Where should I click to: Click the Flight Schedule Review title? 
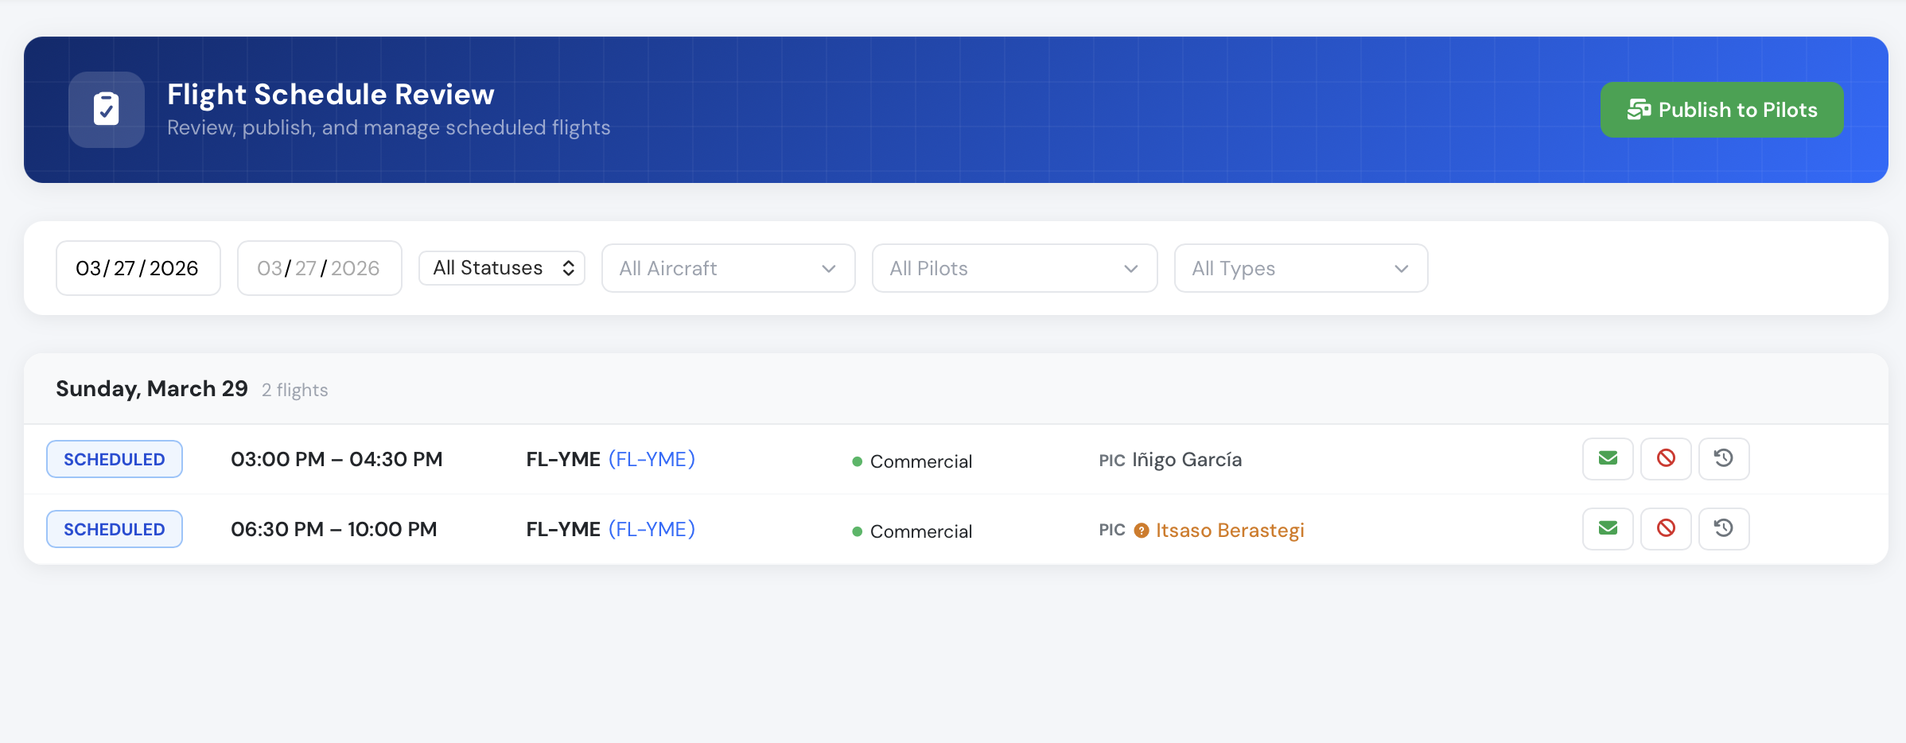click(x=331, y=94)
